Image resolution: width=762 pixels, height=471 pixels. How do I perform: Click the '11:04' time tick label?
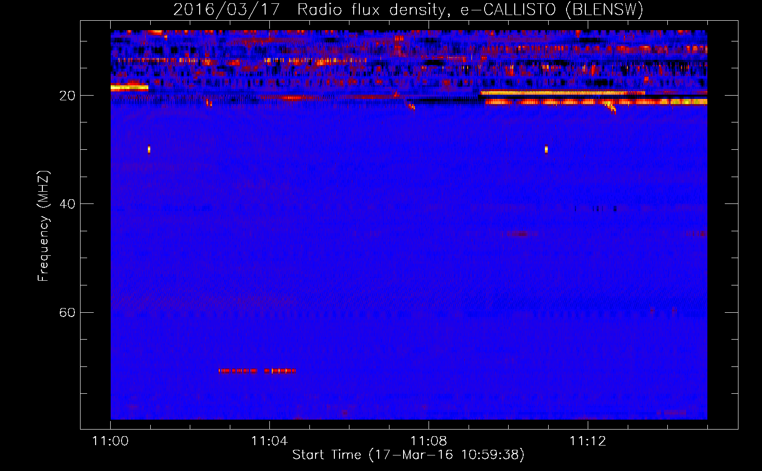(x=269, y=441)
